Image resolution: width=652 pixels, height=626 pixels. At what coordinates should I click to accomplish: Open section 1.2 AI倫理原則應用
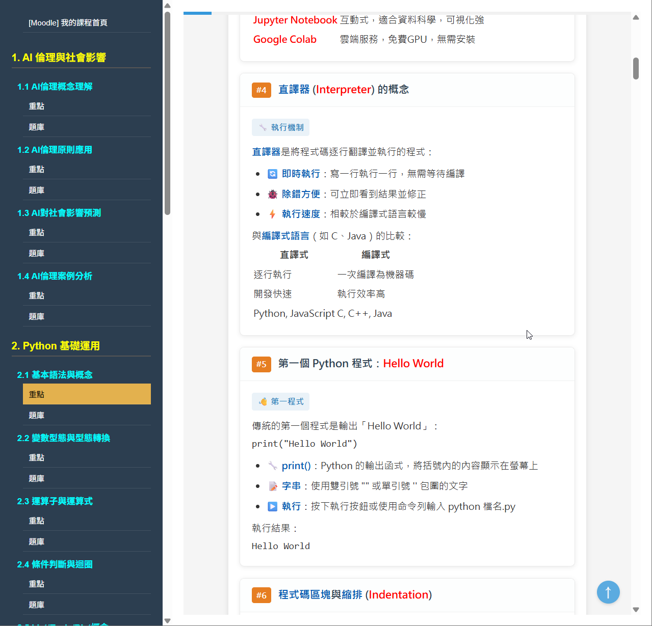click(55, 150)
